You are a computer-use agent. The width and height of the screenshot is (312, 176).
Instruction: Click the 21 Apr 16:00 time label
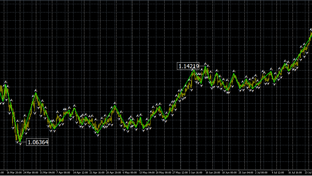[97, 173]
